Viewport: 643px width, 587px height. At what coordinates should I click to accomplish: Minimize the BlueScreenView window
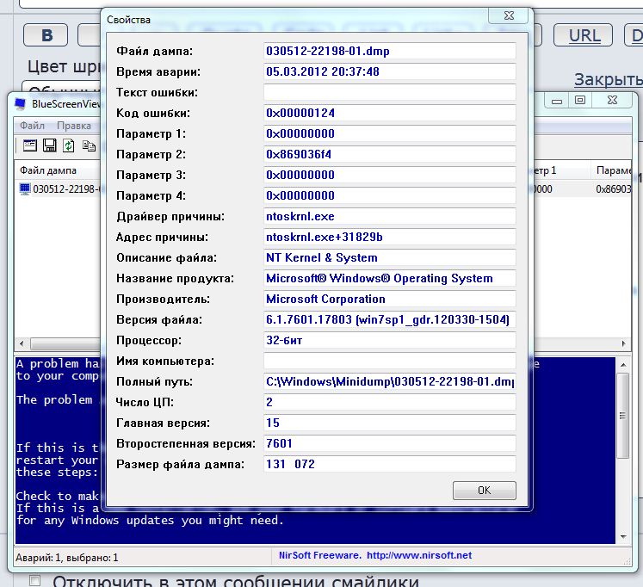[x=557, y=101]
